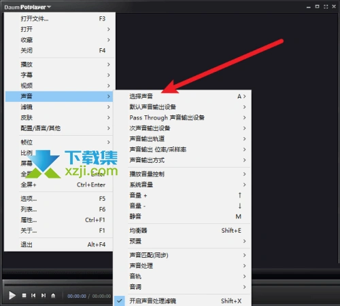Open 选择声音 submenu
340x306 pixels.
click(x=182, y=96)
